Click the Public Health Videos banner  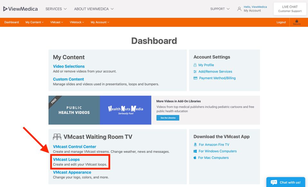click(74, 110)
